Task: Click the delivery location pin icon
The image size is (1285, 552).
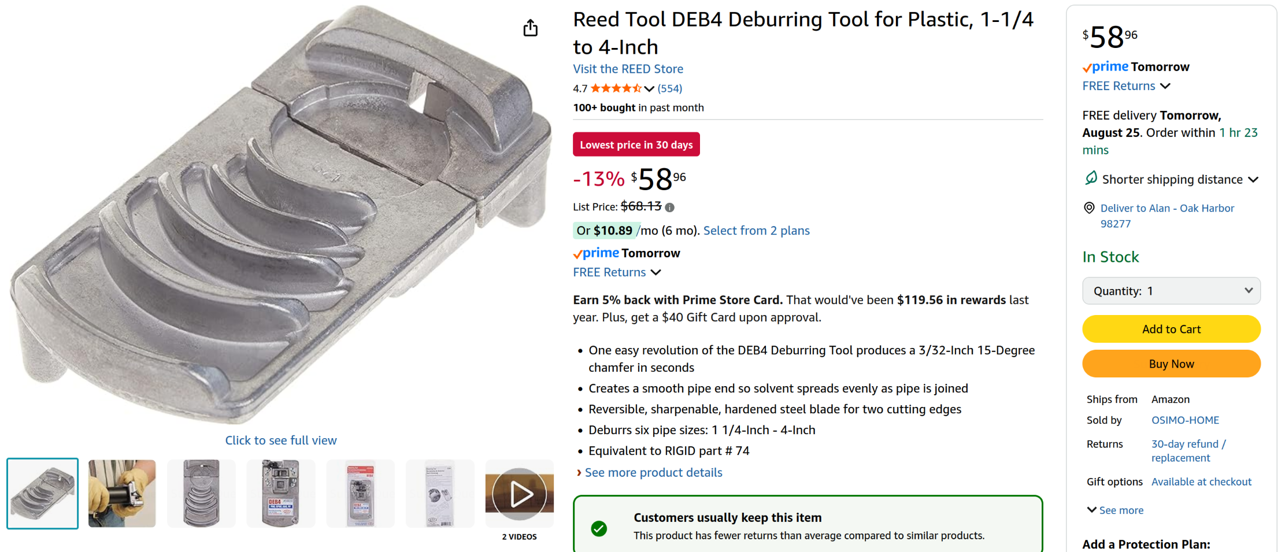Action: tap(1089, 208)
